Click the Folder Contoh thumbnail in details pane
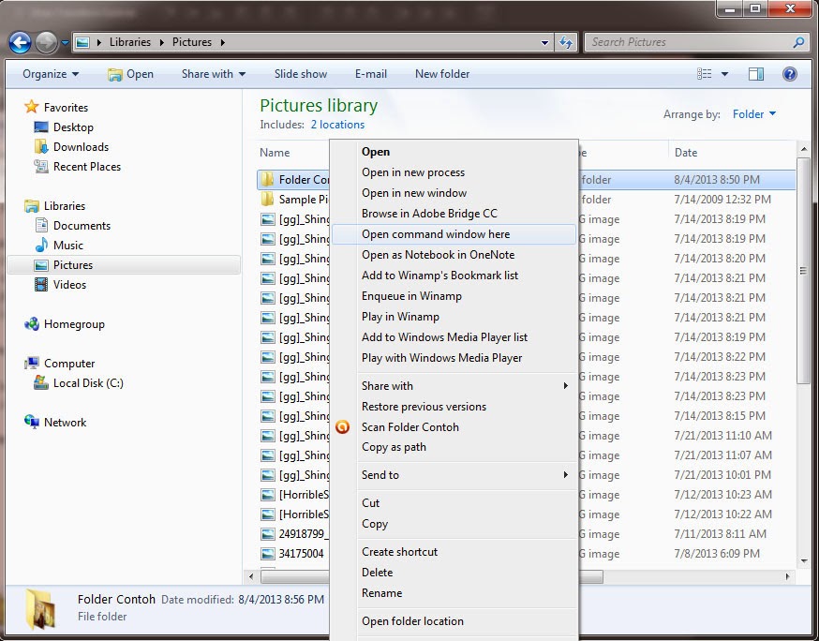 point(40,608)
